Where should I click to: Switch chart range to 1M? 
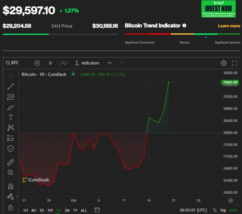coord(59,210)
